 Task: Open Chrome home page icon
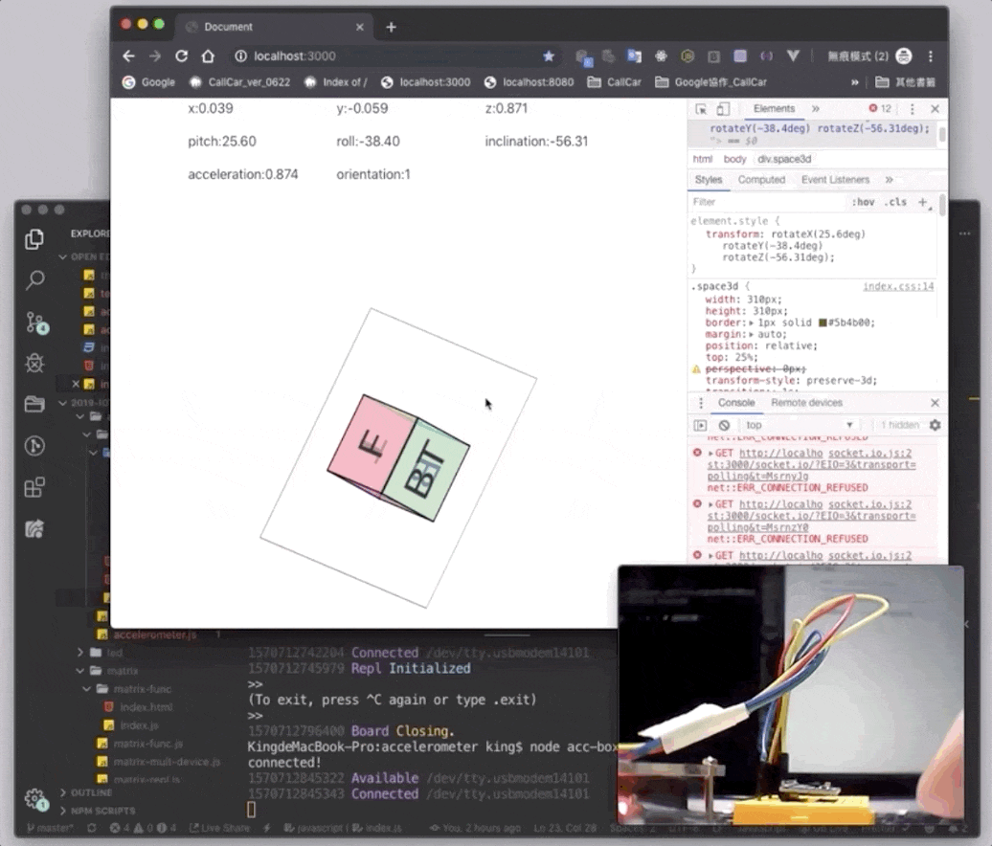(x=208, y=56)
